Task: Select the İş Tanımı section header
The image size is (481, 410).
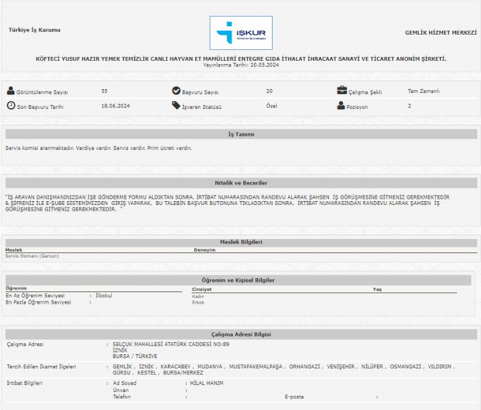Action: 241,135
